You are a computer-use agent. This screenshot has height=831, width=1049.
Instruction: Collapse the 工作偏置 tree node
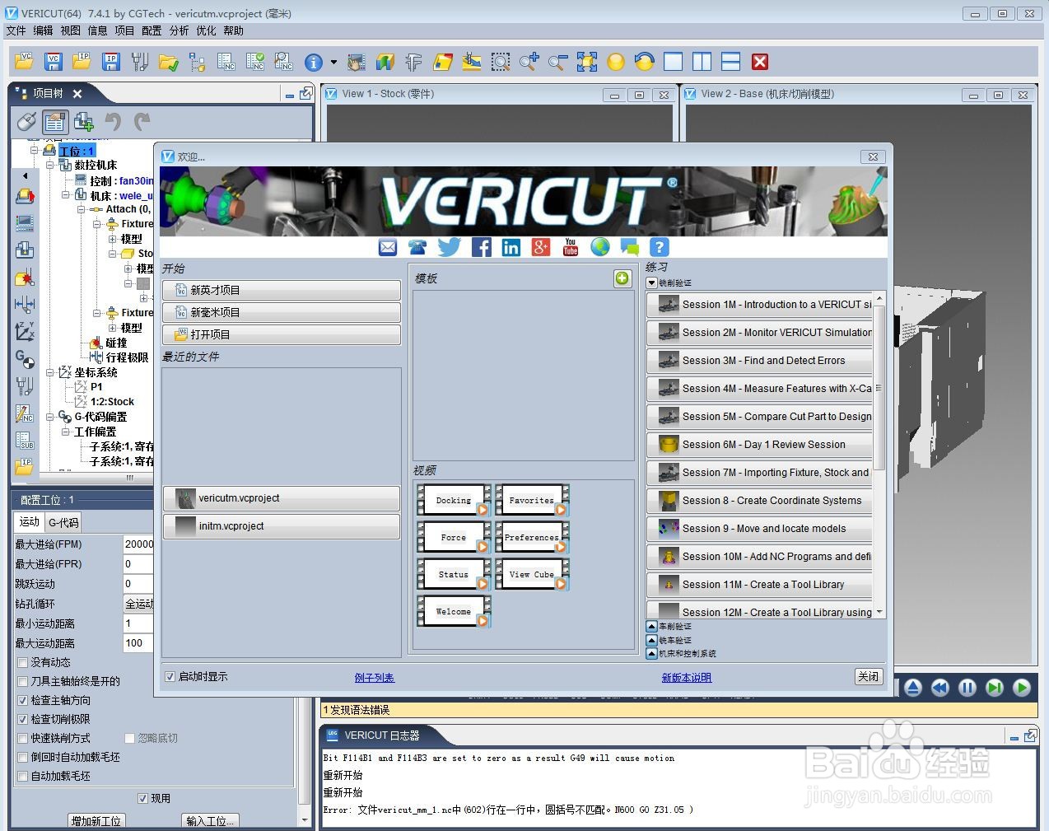point(65,432)
